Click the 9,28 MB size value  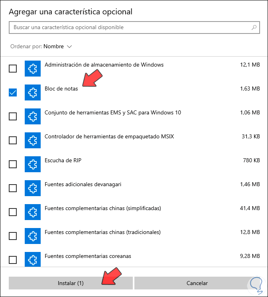250,256
